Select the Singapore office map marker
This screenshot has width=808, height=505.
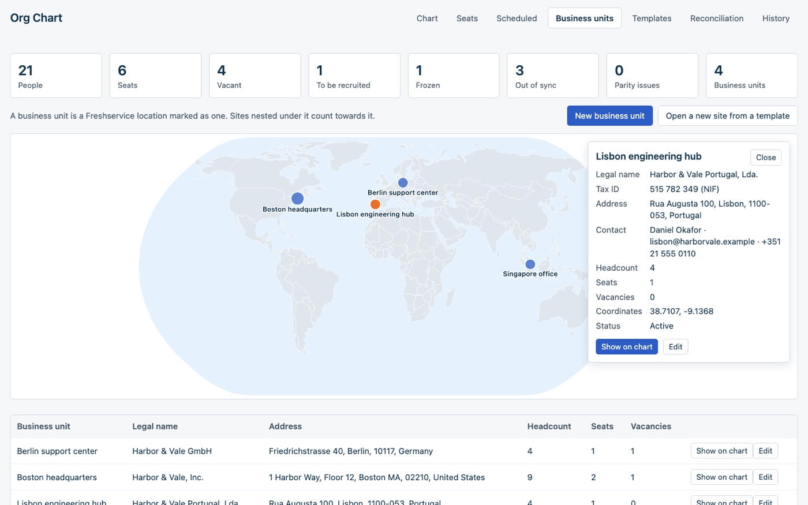[530, 264]
